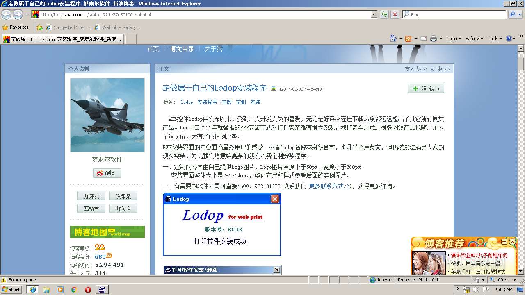The image size is (525, 295).
Task: Open Windows Media Player in taskbar
Action: [60, 290]
